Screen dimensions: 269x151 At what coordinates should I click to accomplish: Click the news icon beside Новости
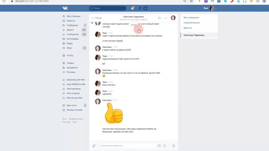coord(63,21)
